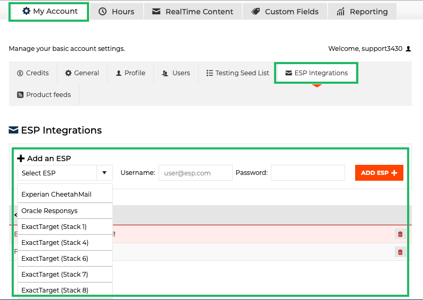Go to the Reporting tab
Screen dimensions: 423x300
(362, 12)
